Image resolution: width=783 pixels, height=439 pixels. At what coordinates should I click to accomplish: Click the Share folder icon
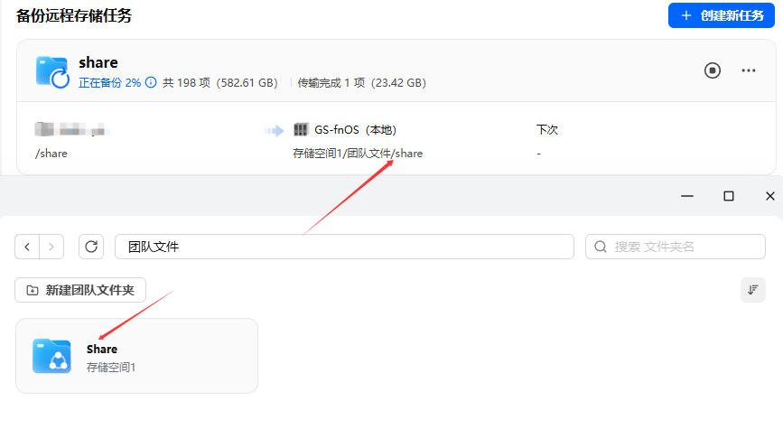pos(52,356)
